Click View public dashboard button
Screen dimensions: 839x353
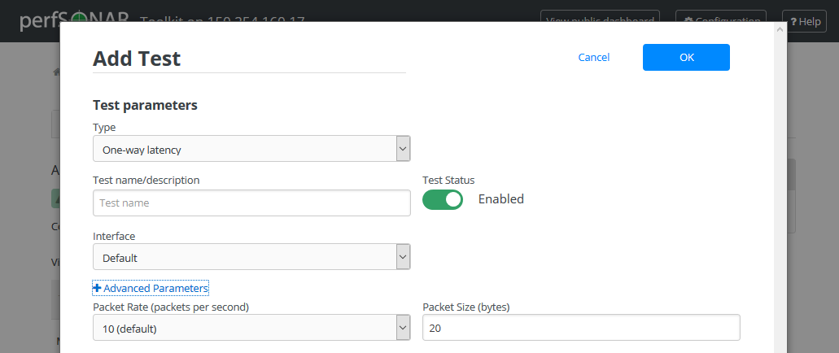point(600,15)
